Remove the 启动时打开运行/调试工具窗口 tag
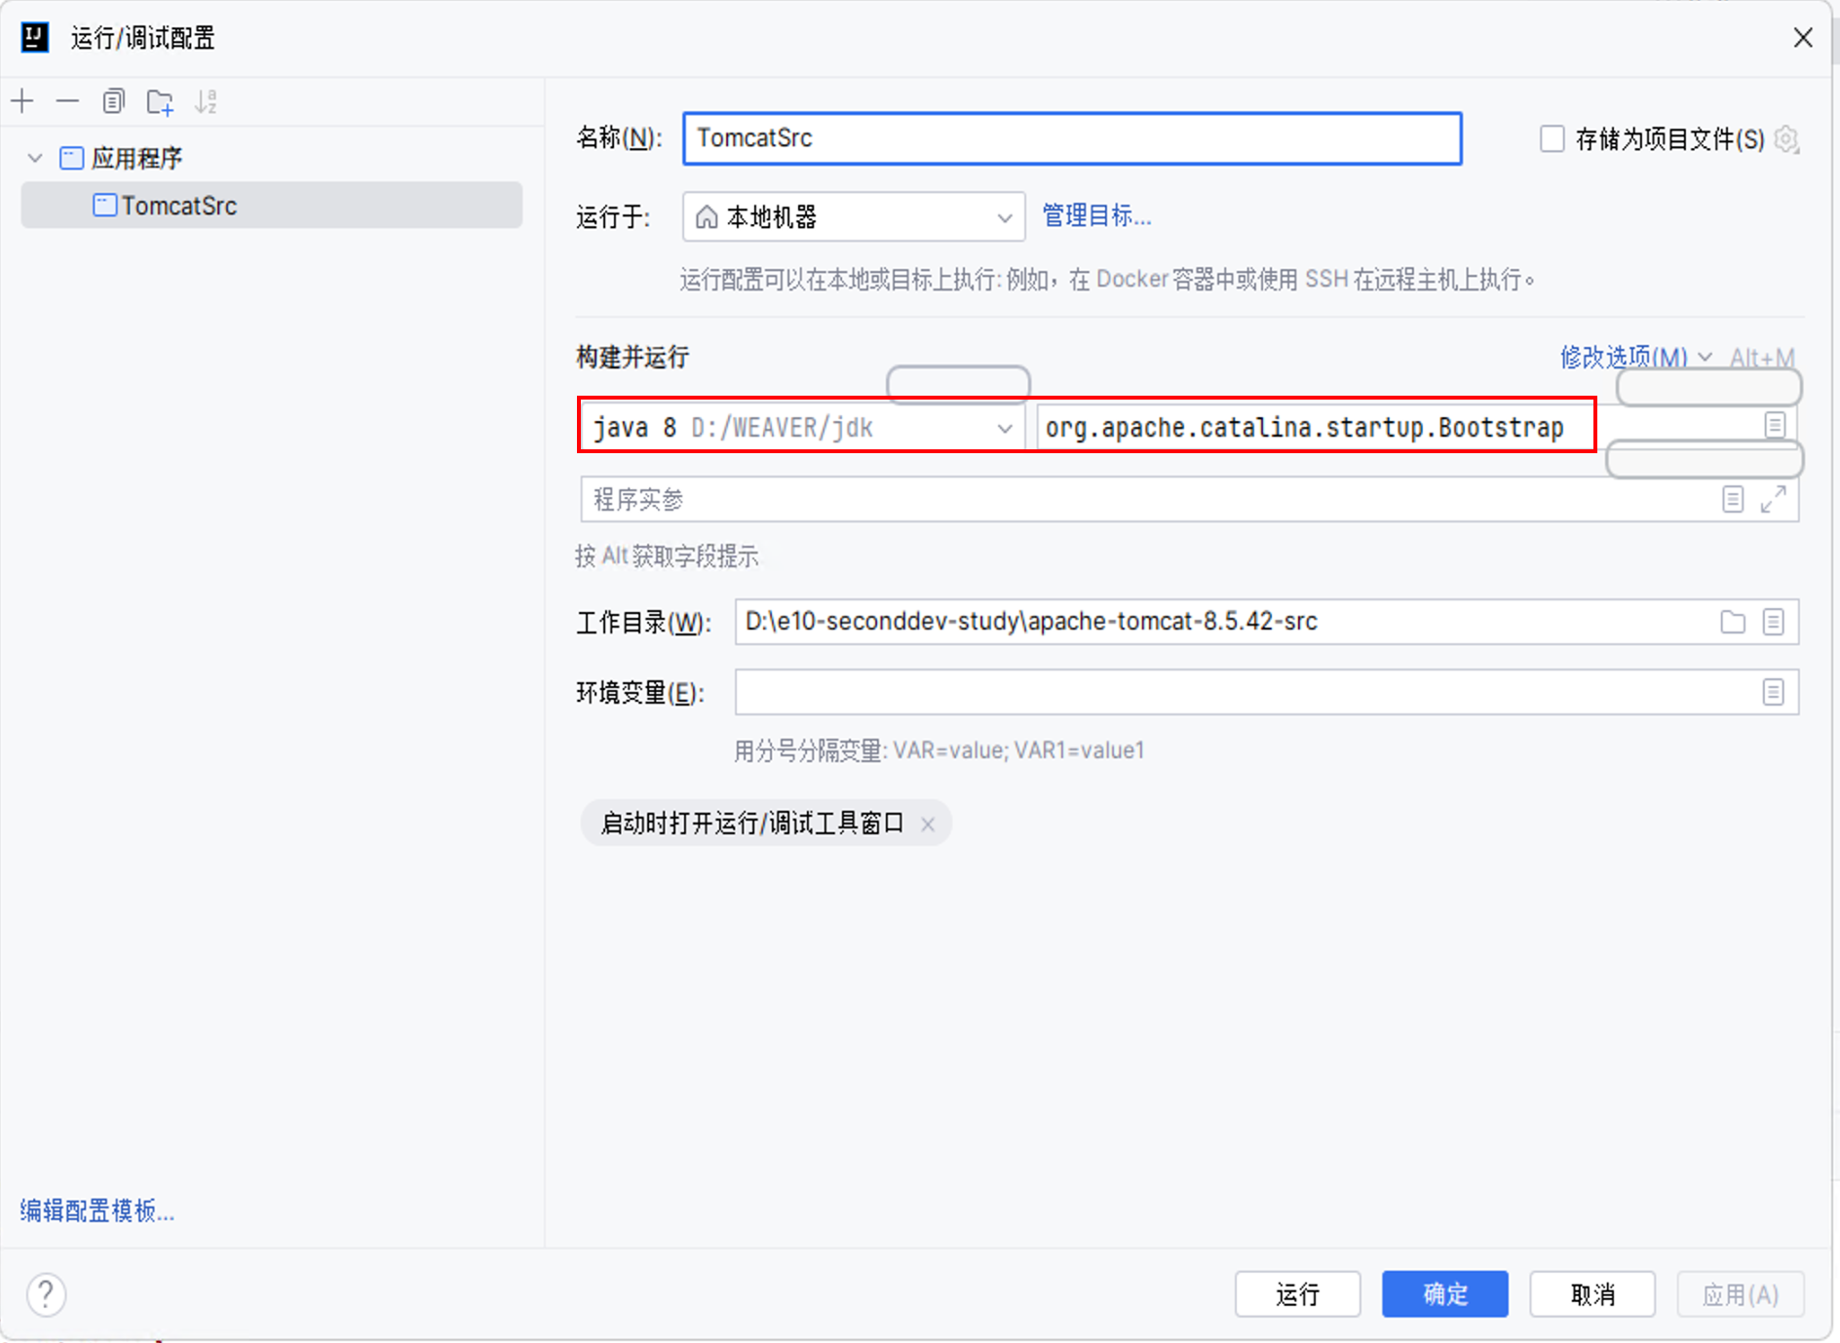Screen dimensions: 1840x1343 pos(928,825)
